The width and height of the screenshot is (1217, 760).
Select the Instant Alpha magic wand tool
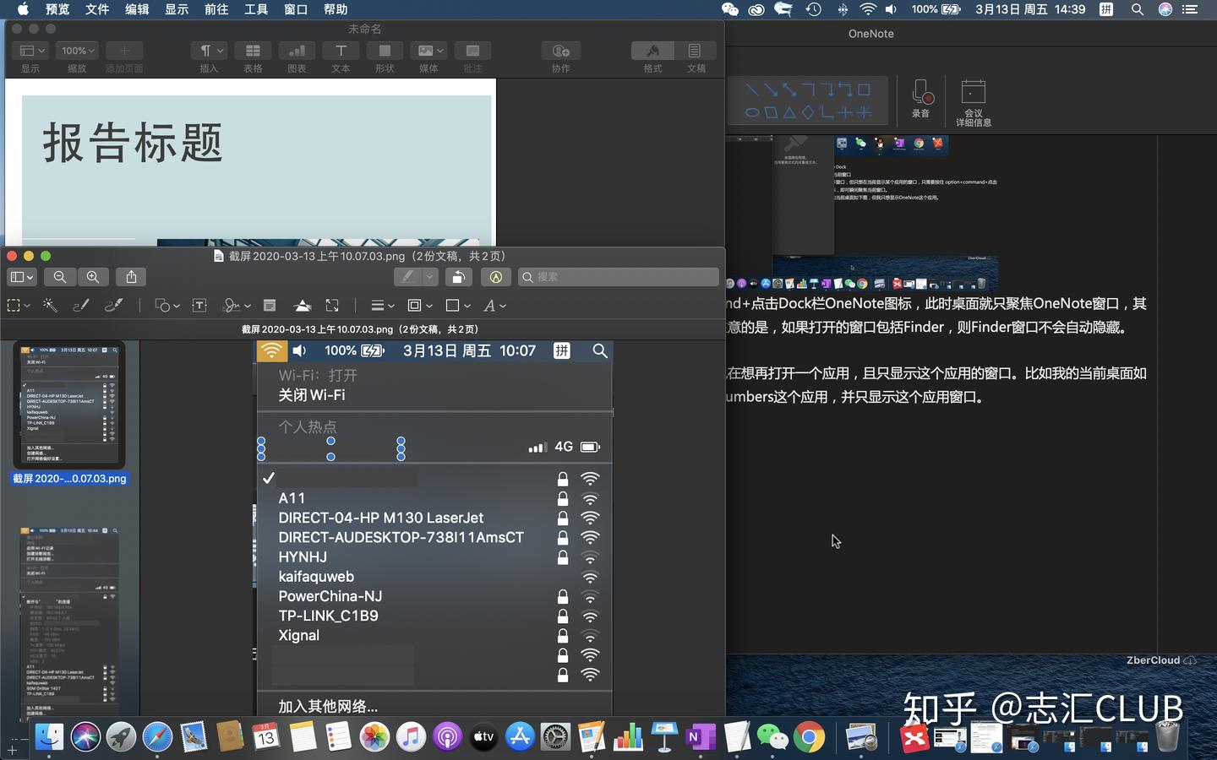[50, 305]
